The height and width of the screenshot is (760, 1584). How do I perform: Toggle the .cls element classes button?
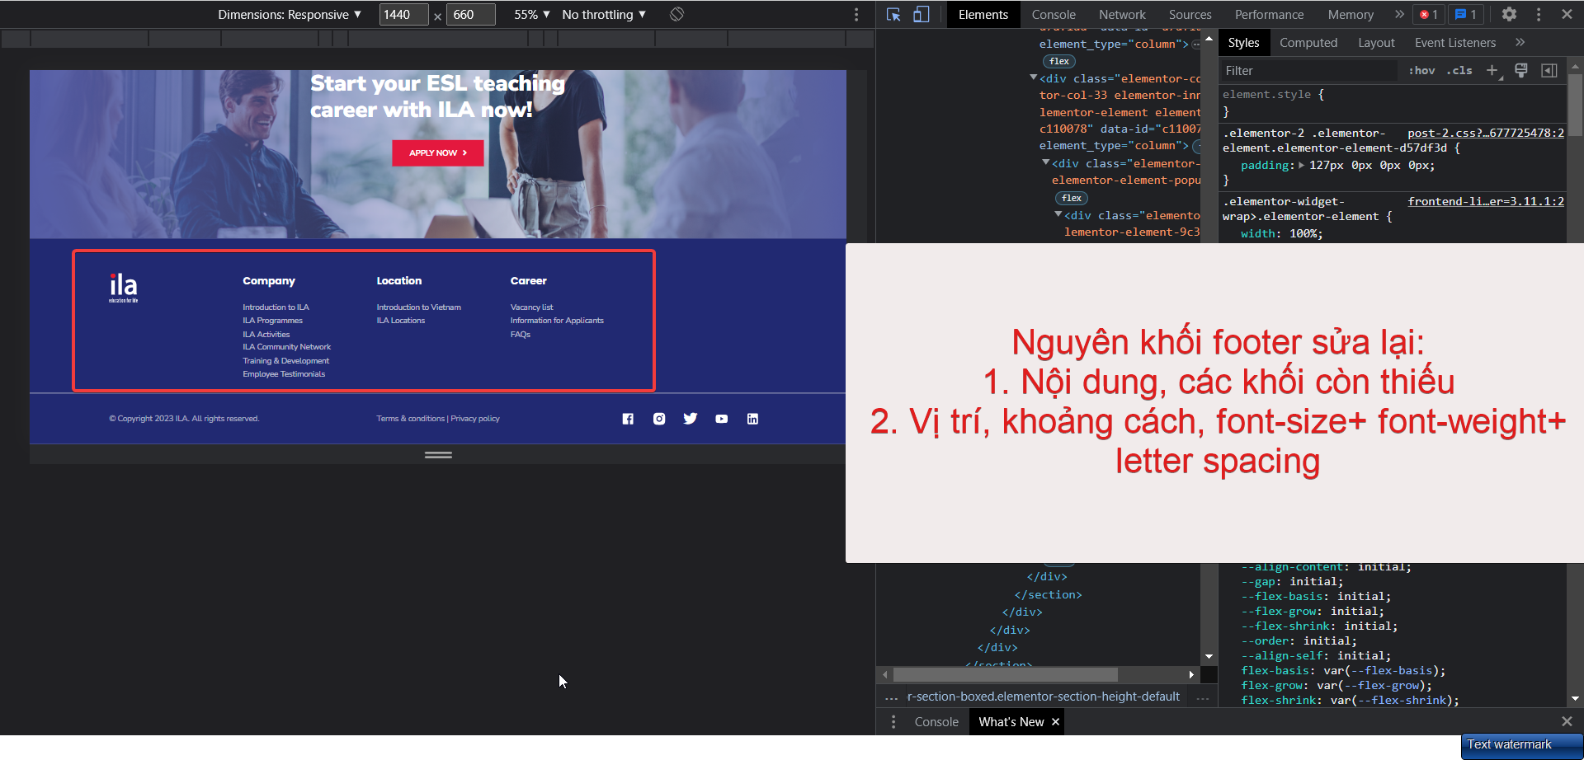pos(1459,71)
